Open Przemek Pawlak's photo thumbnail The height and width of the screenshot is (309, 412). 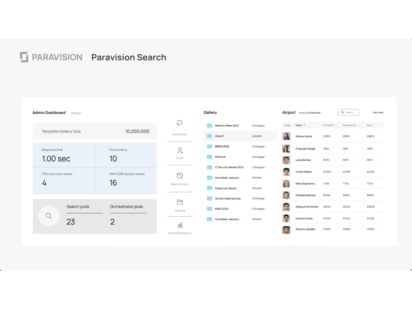[286, 149]
